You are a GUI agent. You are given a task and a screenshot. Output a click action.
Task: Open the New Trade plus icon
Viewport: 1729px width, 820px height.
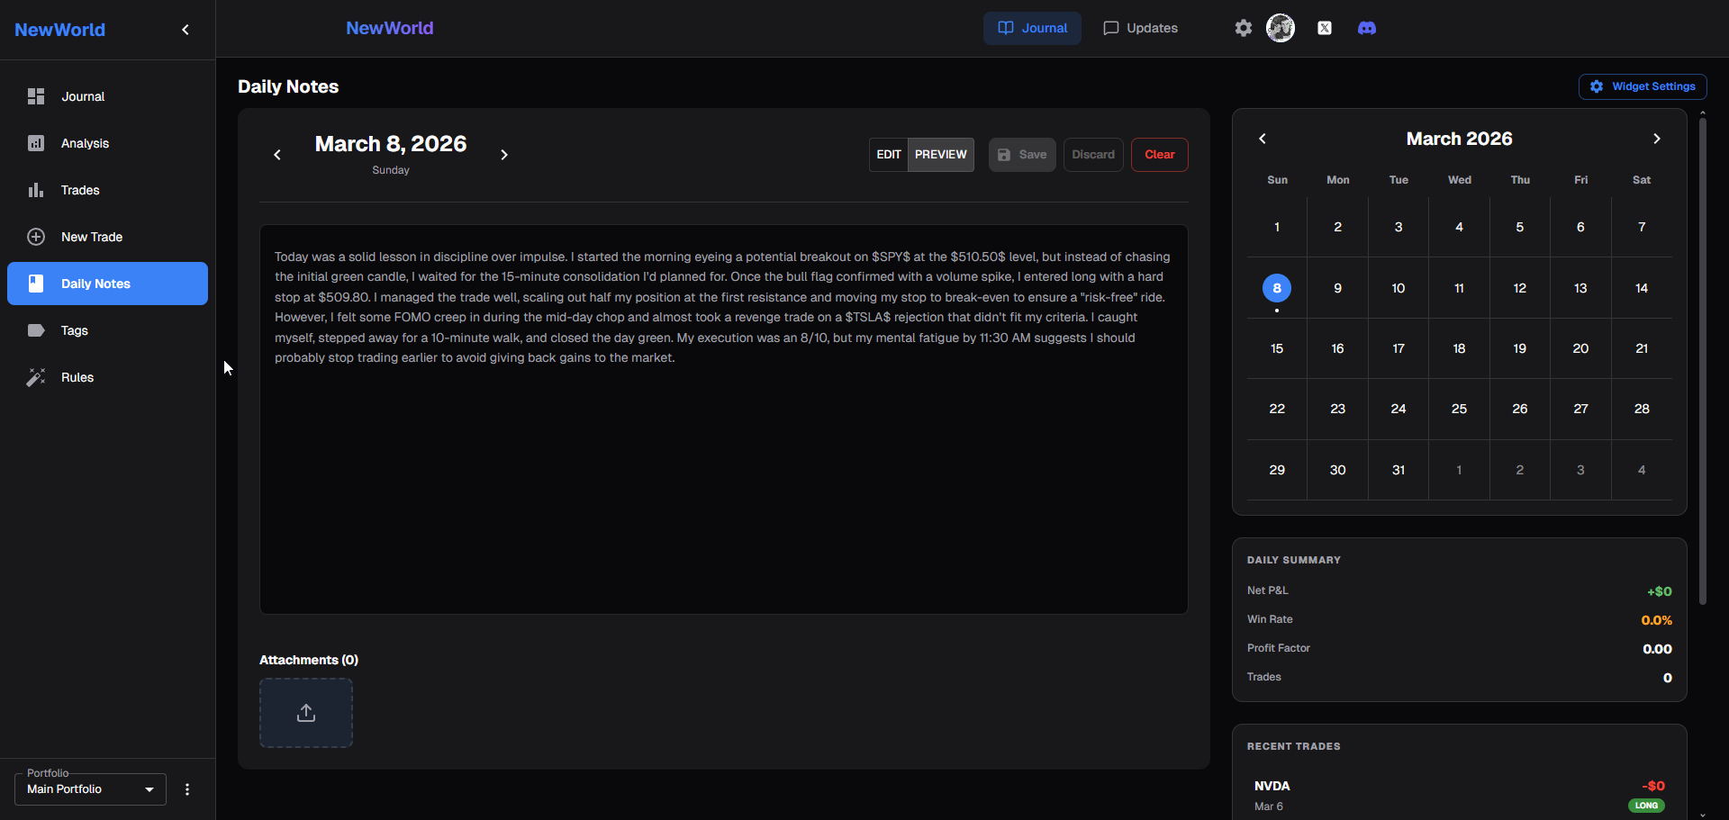[x=36, y=237]
